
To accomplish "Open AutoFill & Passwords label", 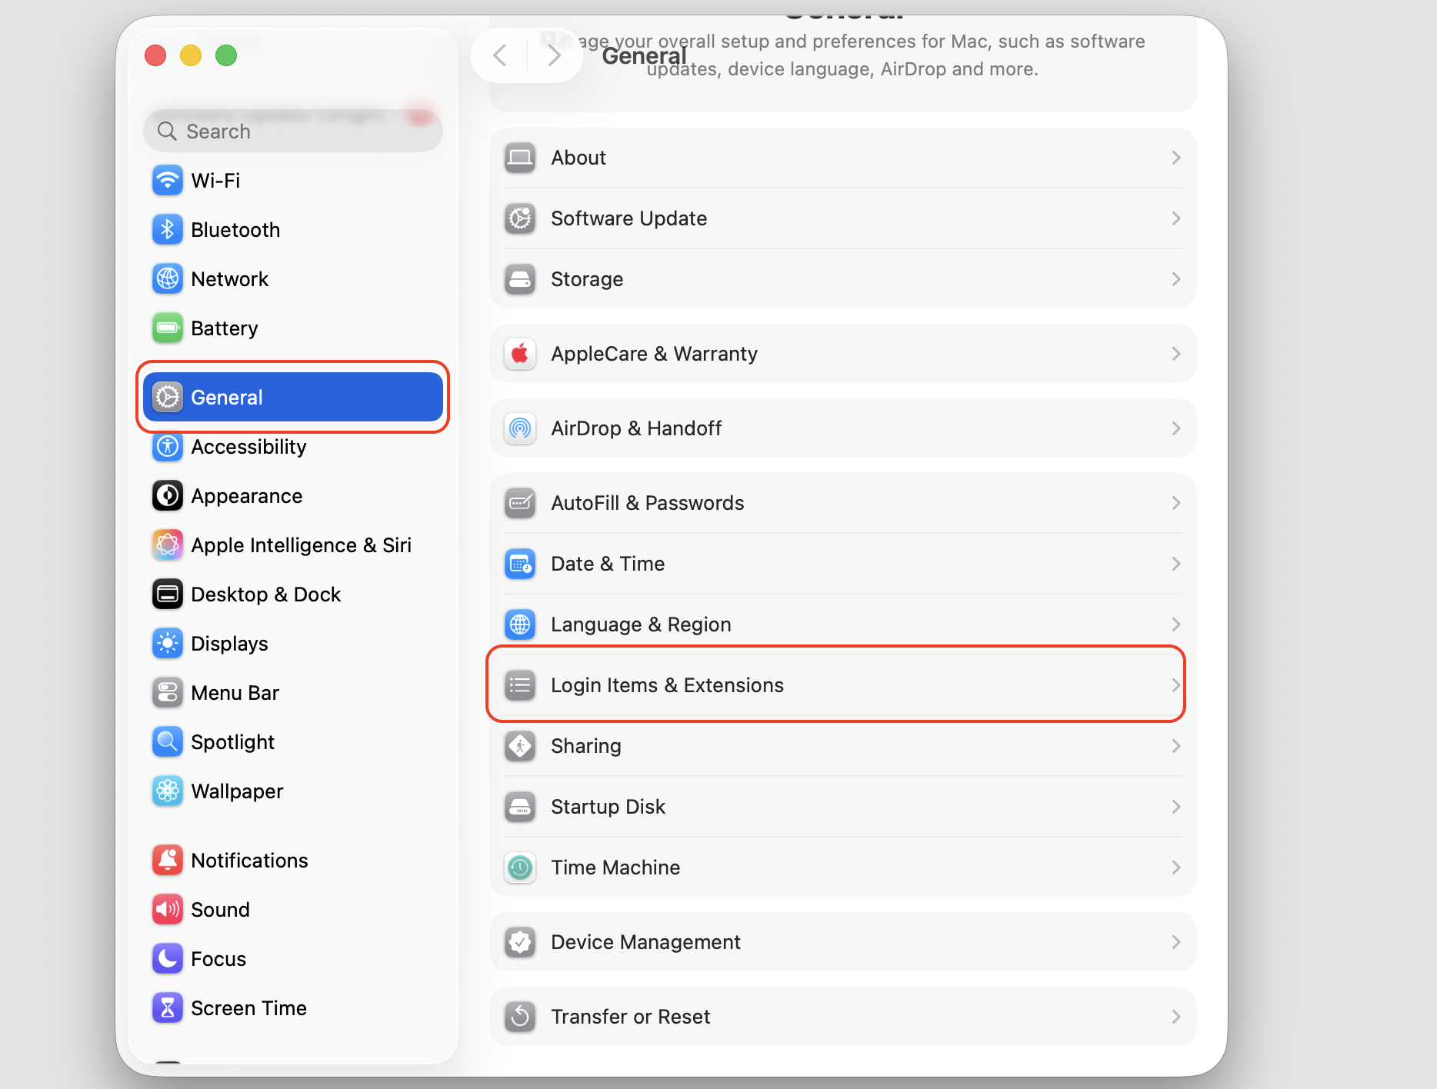I will [647, 503].
